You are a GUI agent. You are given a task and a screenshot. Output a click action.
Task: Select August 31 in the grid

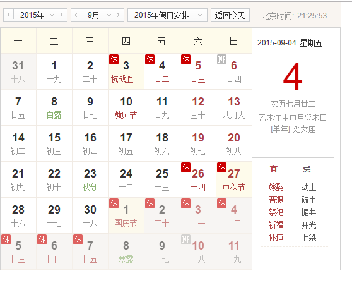click(x=18, y=71)
